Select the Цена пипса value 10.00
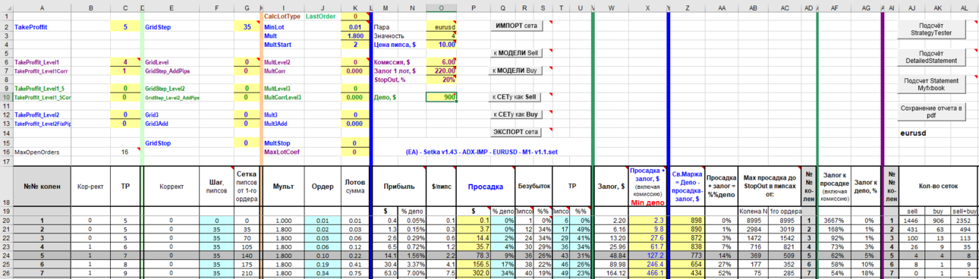This screenshot has height=279, width=979. [442, 44]
